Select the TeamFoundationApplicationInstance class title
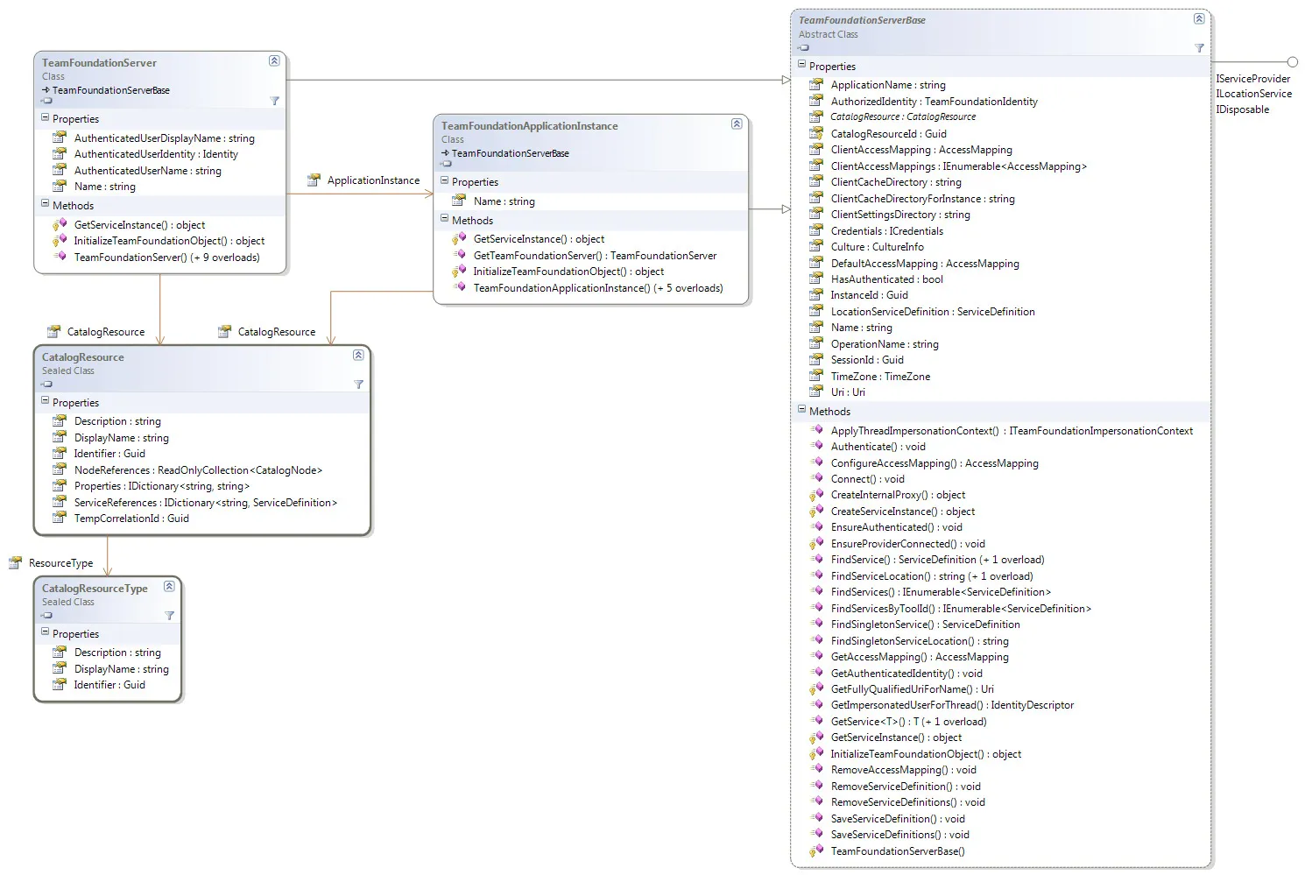Viewport: 1305px width, 875px height. [529, 126]
